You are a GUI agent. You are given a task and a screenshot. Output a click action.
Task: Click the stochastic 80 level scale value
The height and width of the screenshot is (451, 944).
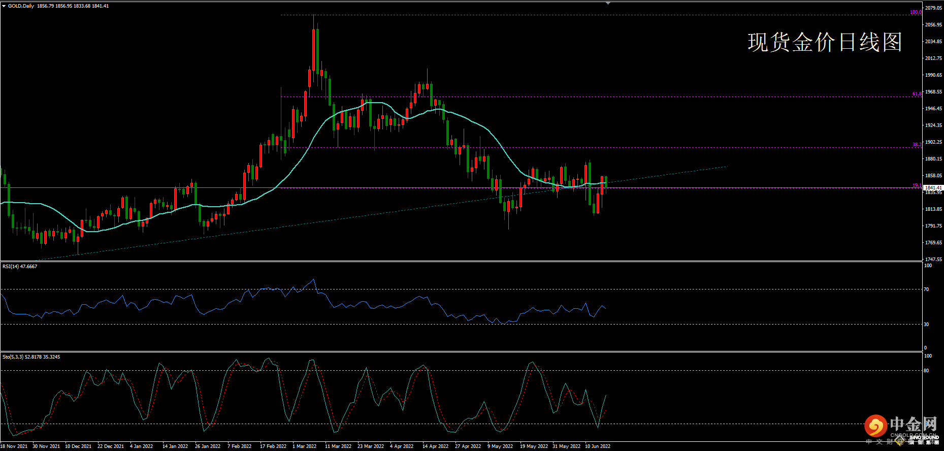(926, 371)
